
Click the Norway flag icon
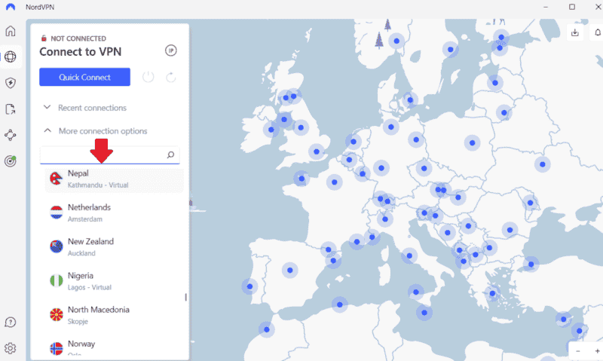pos(56,348)
